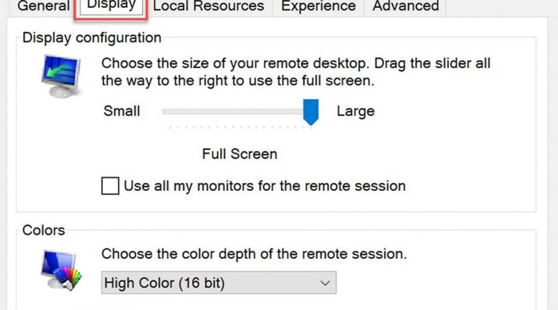This screenshot has width=558, height=310.
Task: Go to the Experience tab
Action: [x=319, y=7]
